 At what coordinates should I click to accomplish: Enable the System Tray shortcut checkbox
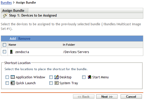click(x=51, y=83)
